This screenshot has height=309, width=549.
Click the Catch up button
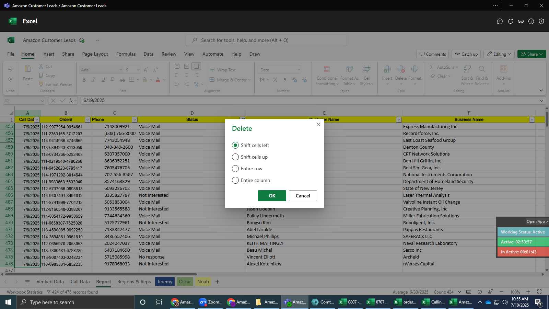click(466, 54)
